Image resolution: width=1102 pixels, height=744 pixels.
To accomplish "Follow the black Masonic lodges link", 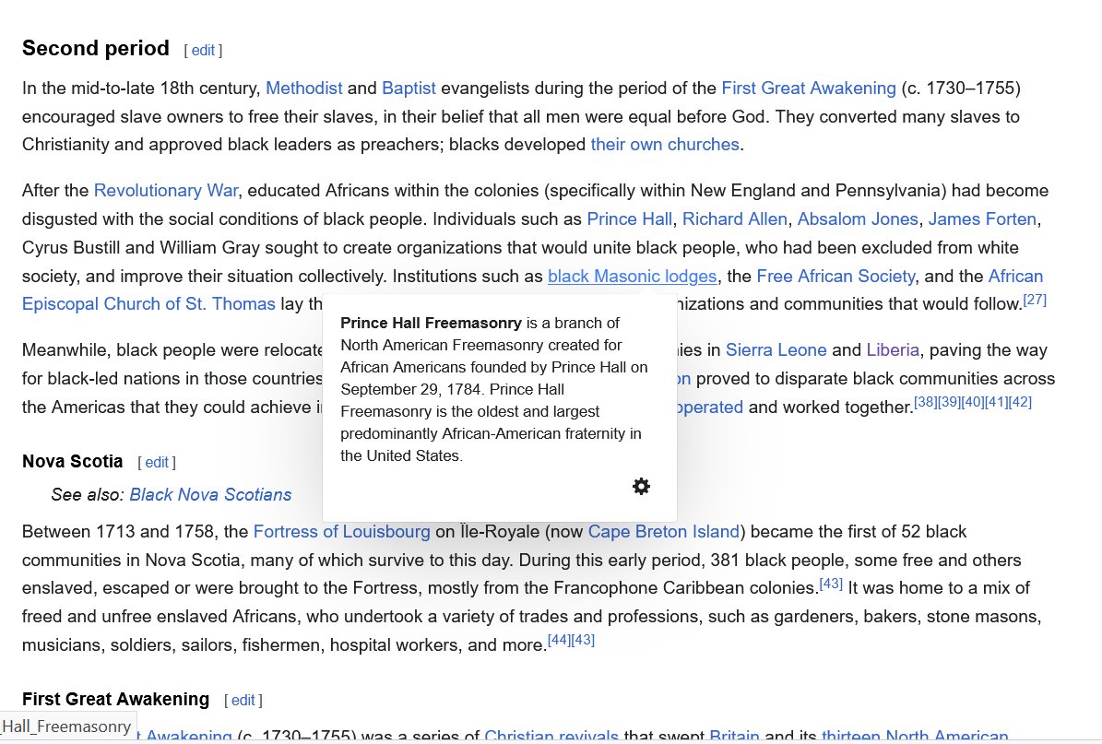I will (x=632, y=277).
